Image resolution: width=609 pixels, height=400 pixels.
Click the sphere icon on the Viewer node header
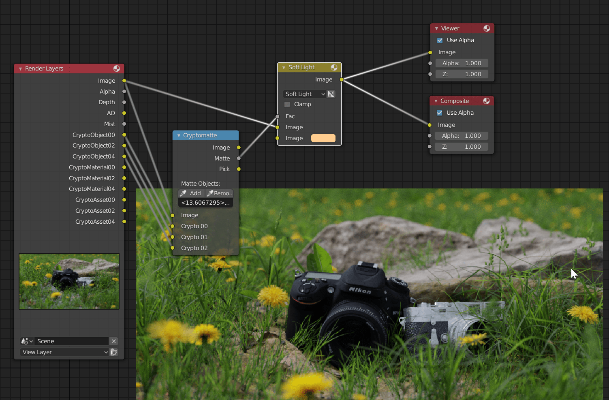487,28
